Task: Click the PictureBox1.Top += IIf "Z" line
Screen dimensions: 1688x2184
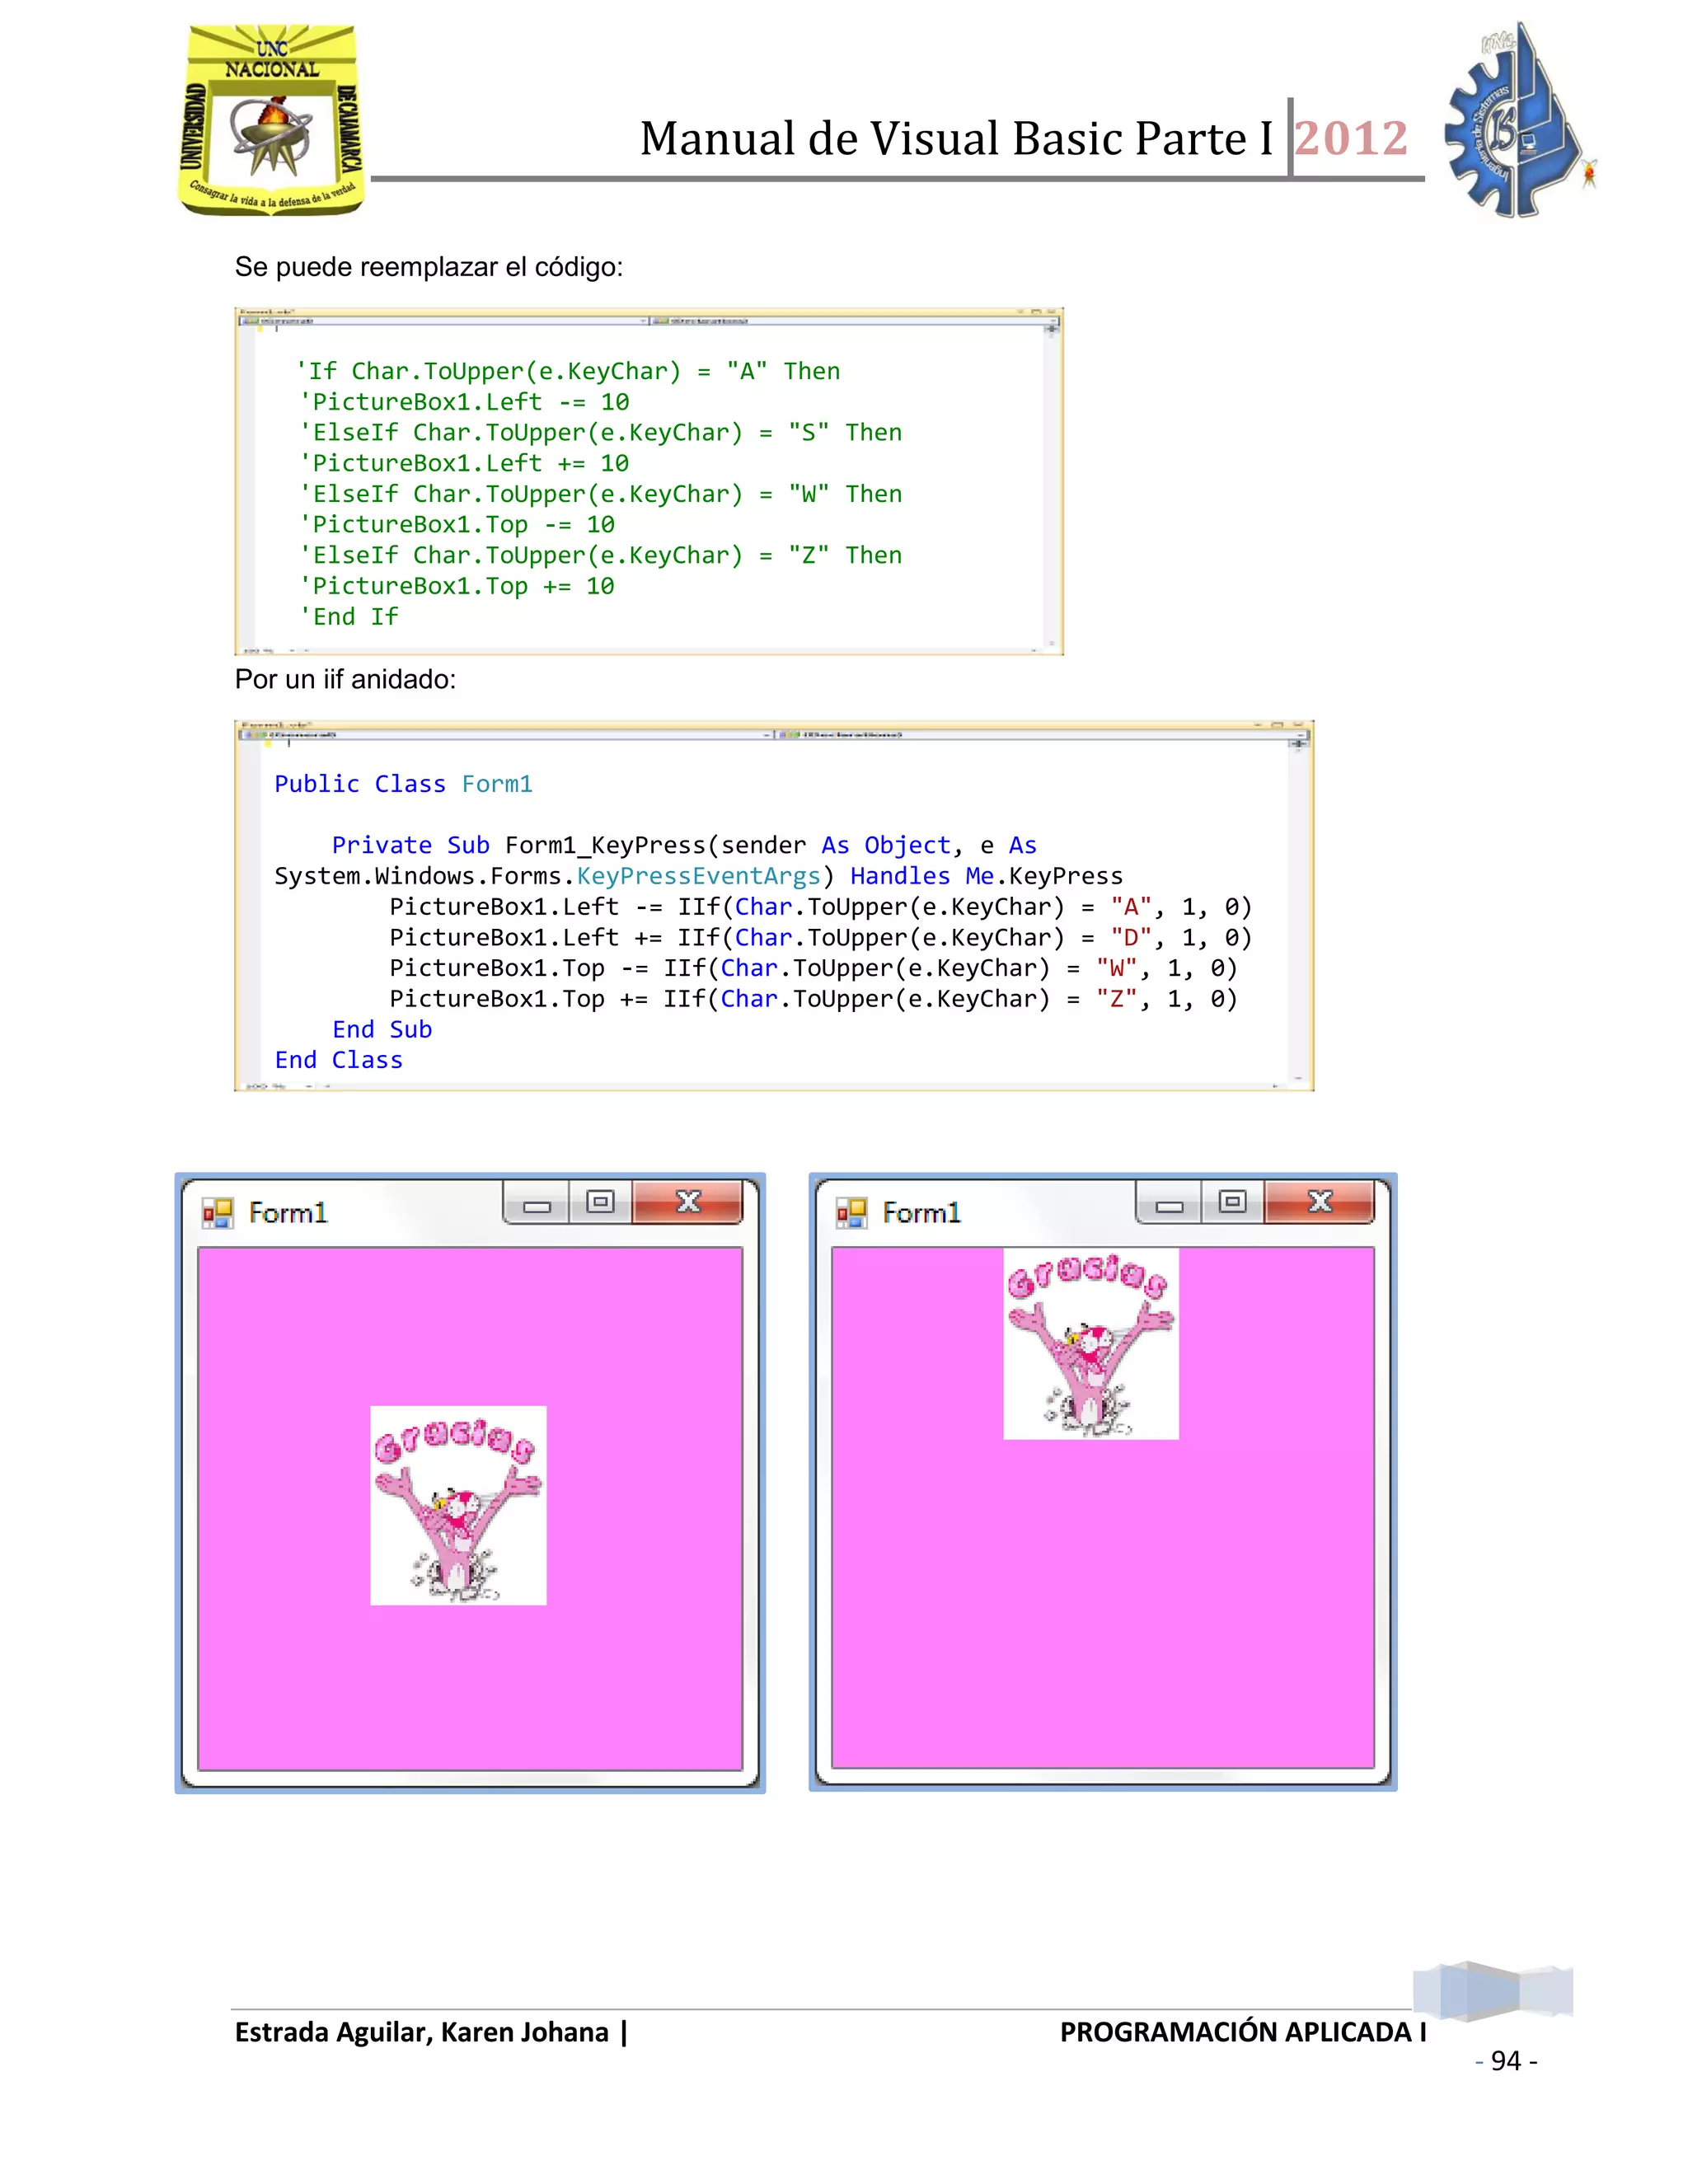Action: pos(813,999)
